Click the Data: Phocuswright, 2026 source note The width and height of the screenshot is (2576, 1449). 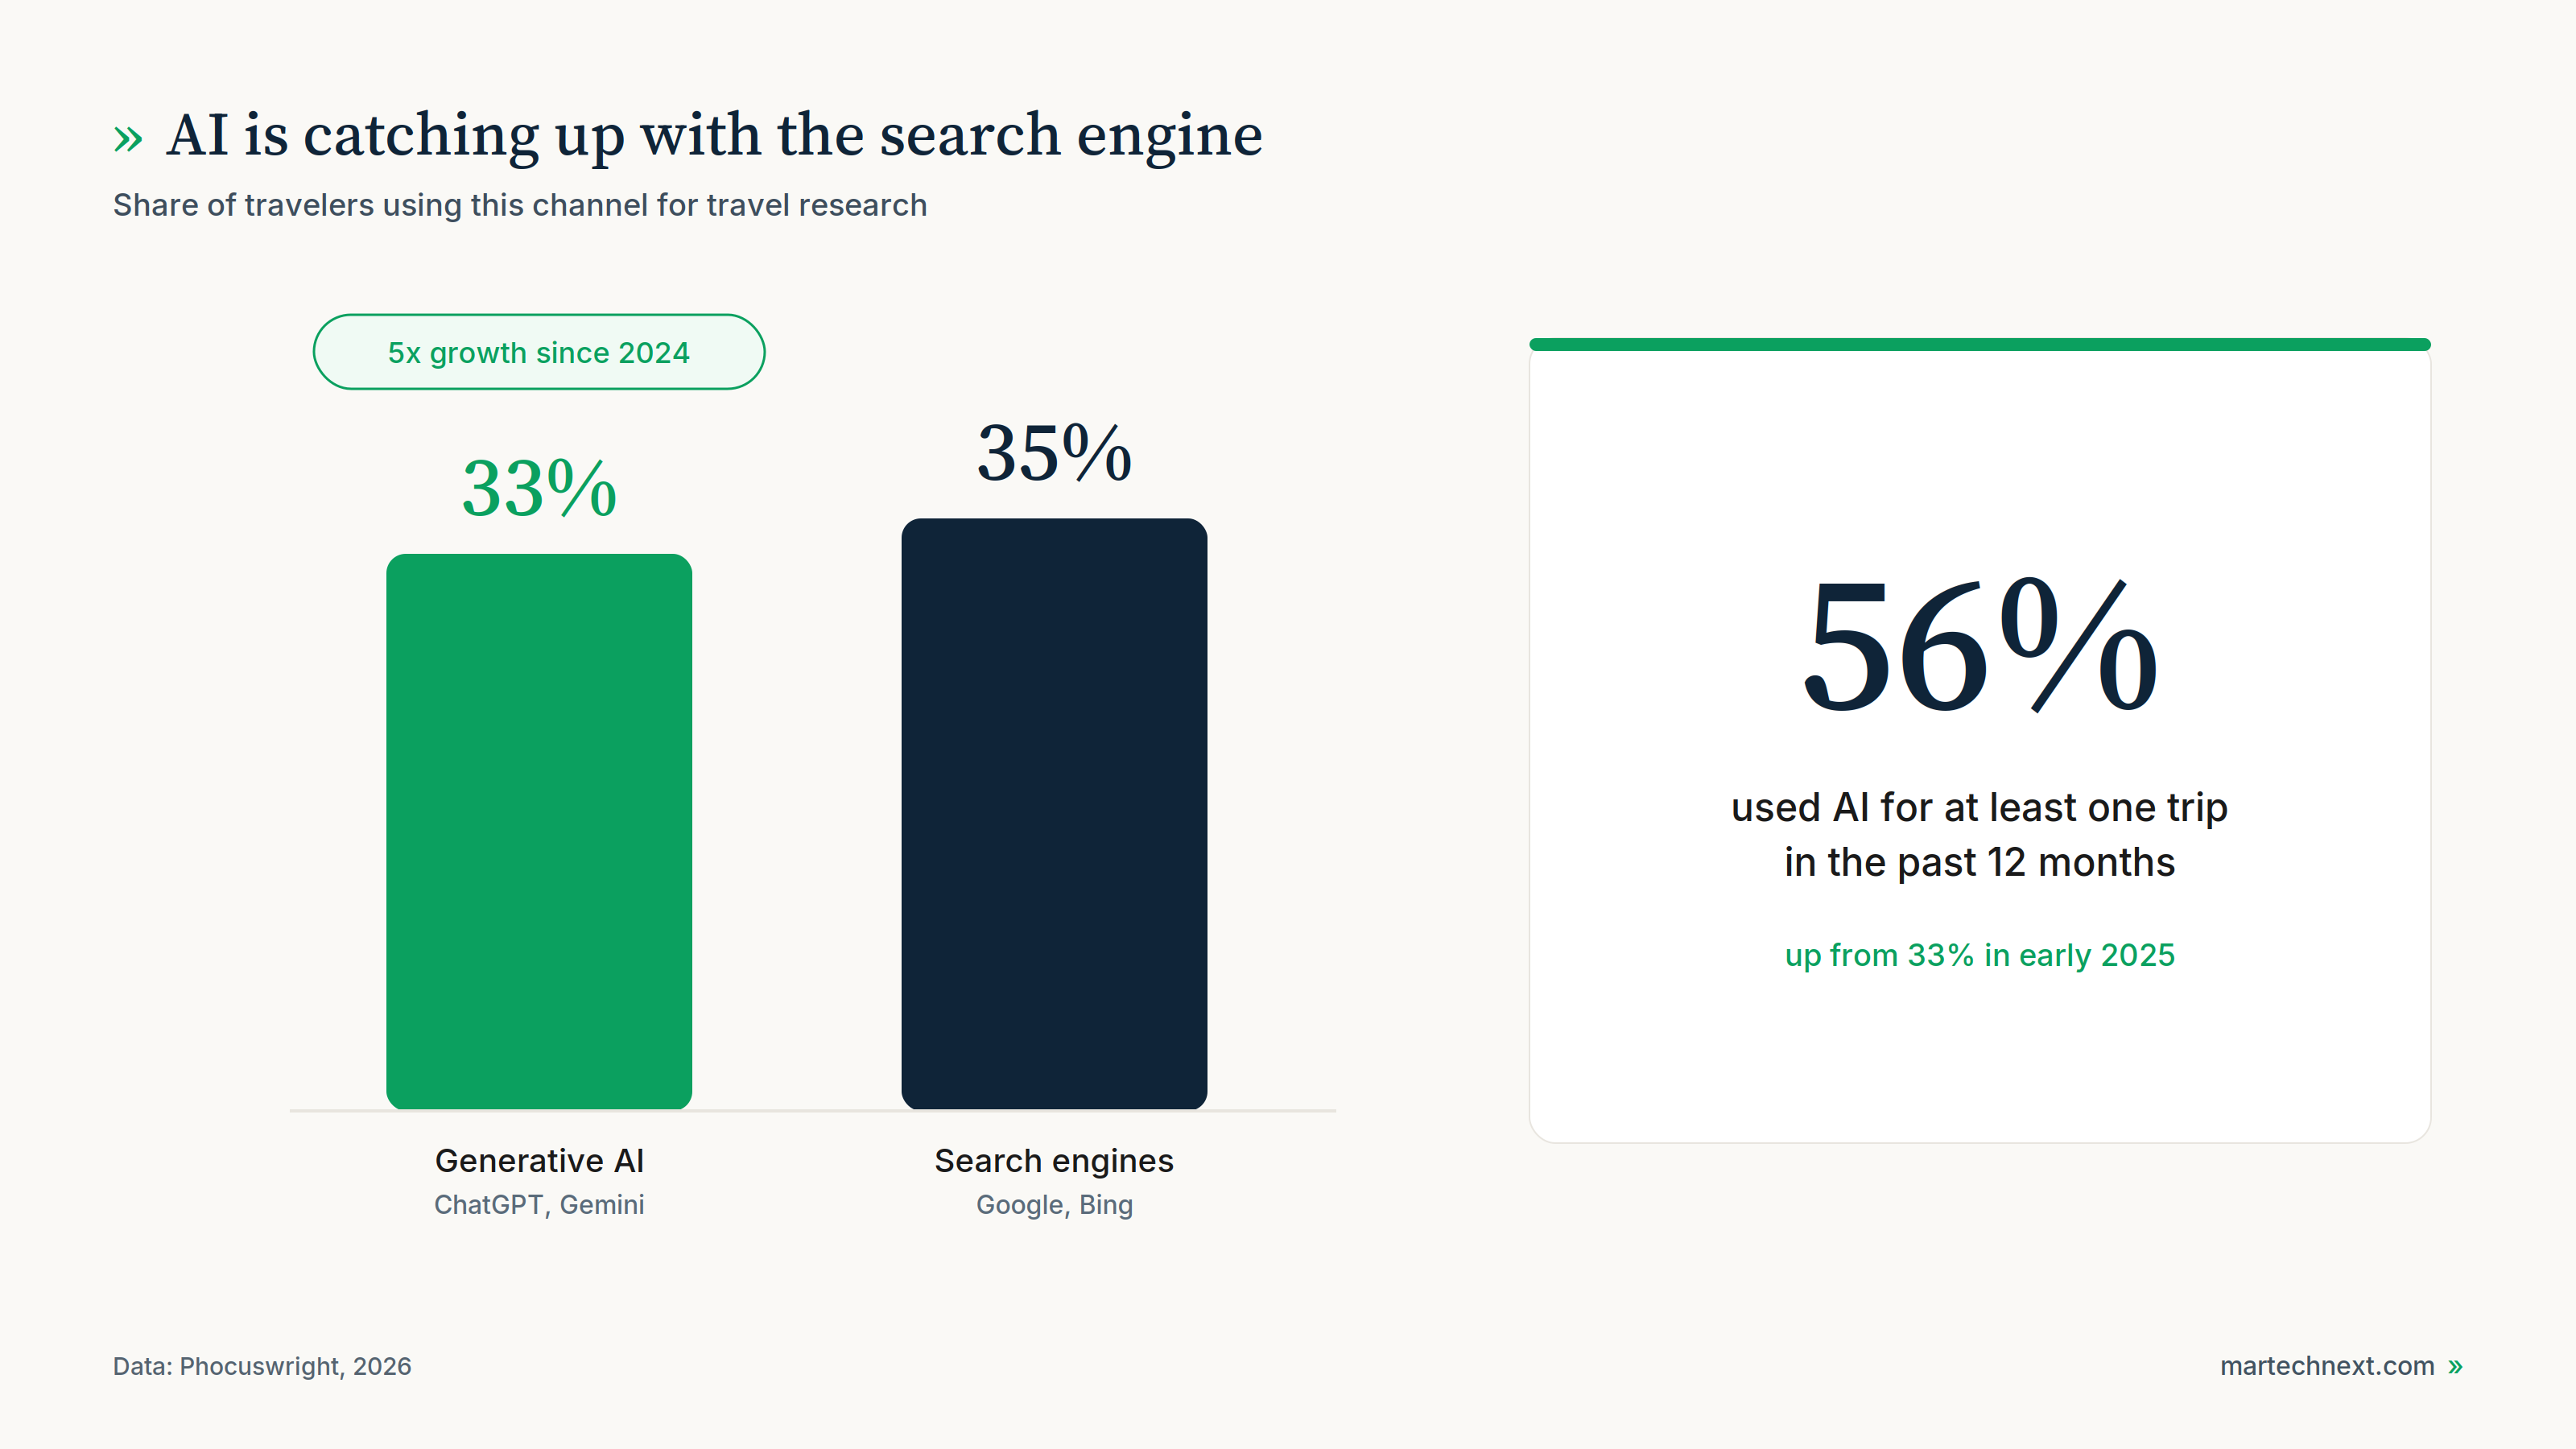[262, 1366]
